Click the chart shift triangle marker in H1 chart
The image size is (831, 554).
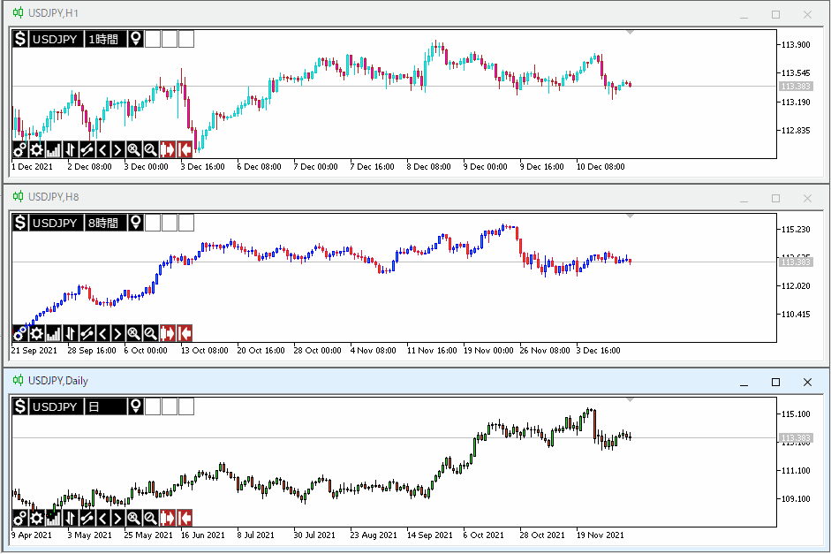[630, 33]
